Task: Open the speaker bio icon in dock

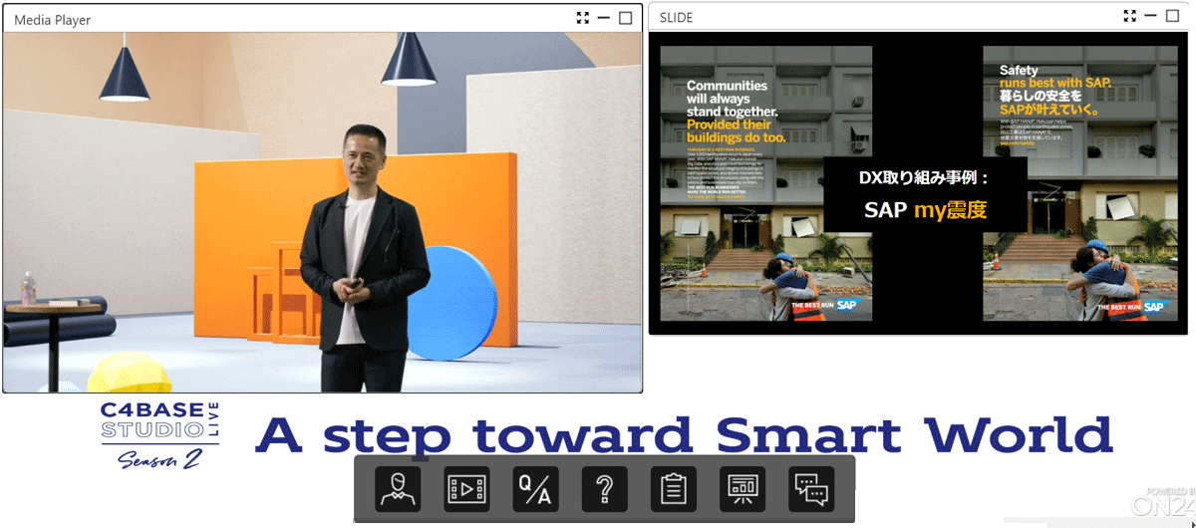Action: coord(398,489)
